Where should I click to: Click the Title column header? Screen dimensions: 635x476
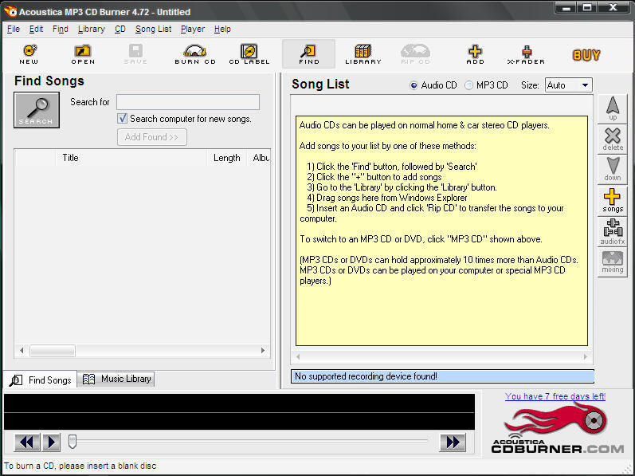point(131,158)
